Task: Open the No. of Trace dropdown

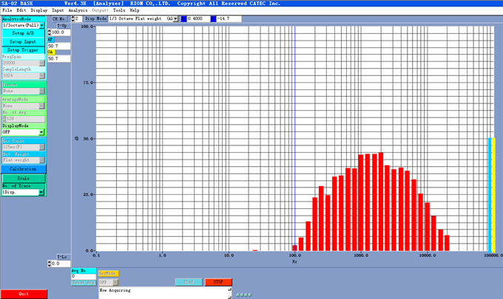Action: coord(41,192)
